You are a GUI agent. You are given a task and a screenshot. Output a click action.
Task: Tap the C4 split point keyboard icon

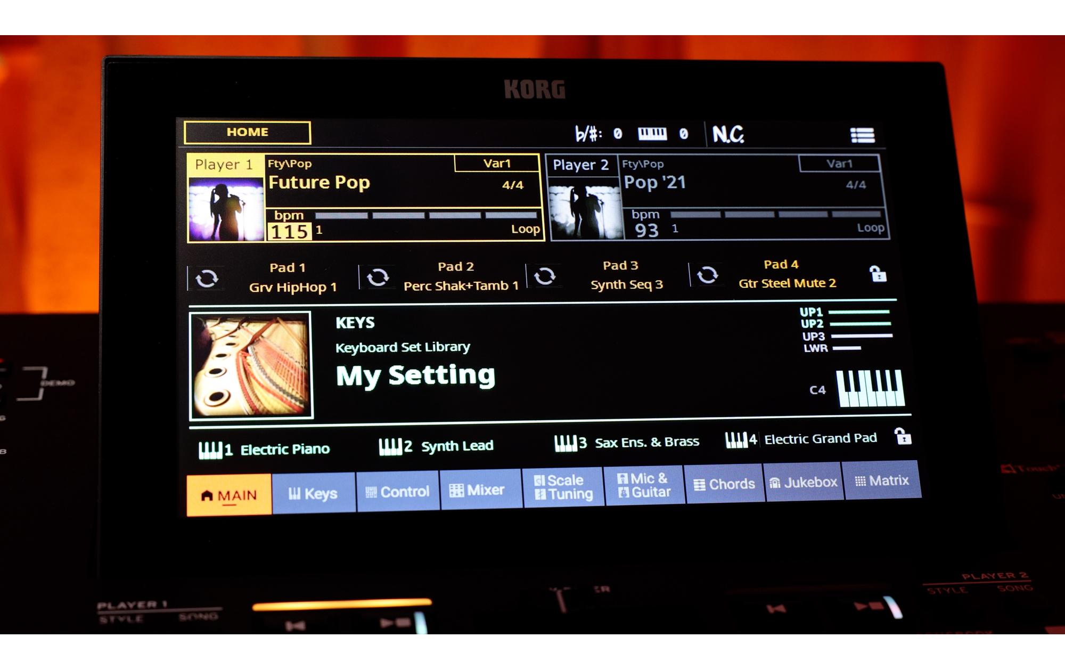pos(870,388)
